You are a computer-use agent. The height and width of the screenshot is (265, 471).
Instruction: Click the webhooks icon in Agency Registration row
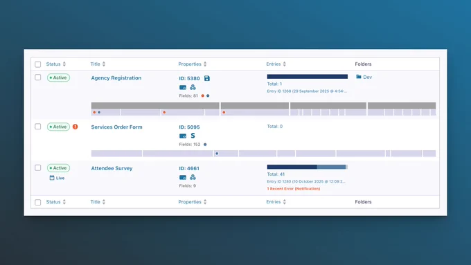(193, 87)
